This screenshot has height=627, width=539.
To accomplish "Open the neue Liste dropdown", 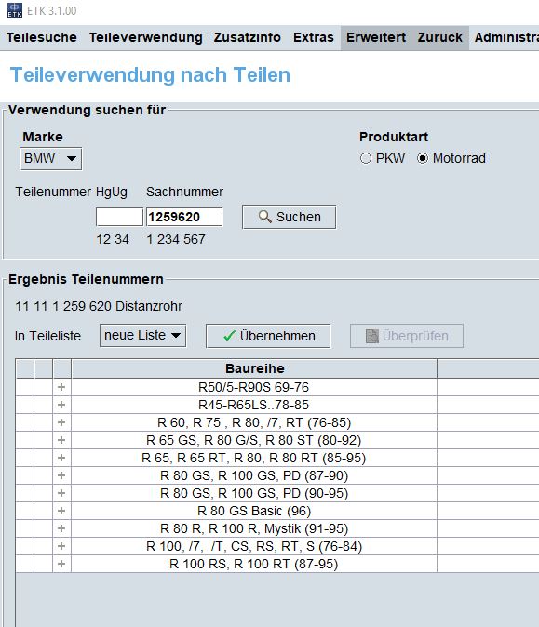I will pyautogui.click(x=142, y=336).
